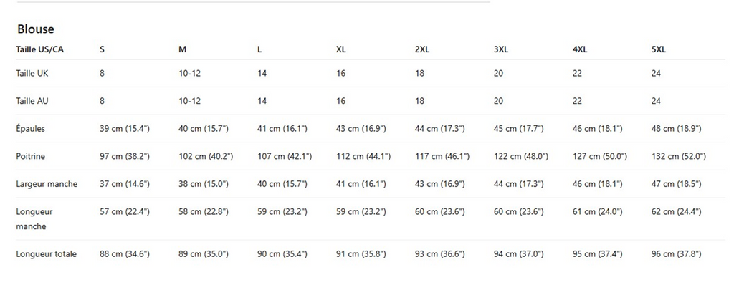Viewport: 734px width, 290px height.
Task: Select the Largeur manche row label
Action: point(47,184)
